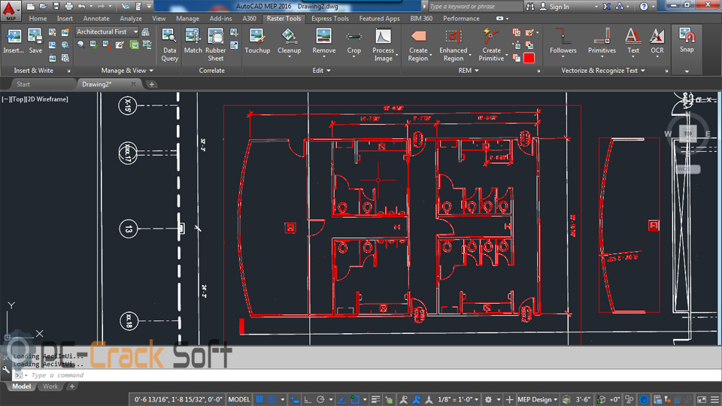The width and height of the screenshot is (722, 406).
Task: Expand the Manage & View panel
Action: (127, 71)
